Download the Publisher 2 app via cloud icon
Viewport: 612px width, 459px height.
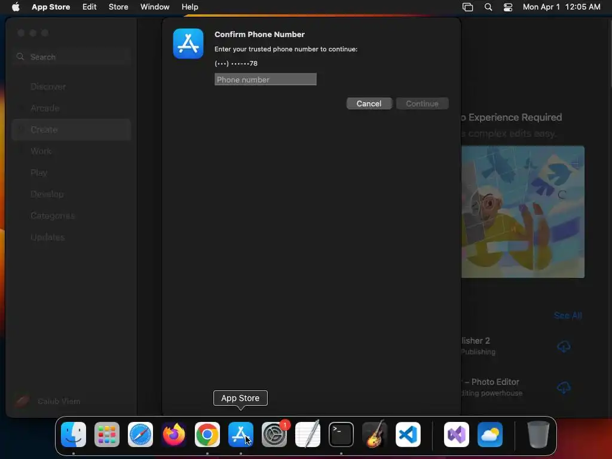[x=564, y=346]
